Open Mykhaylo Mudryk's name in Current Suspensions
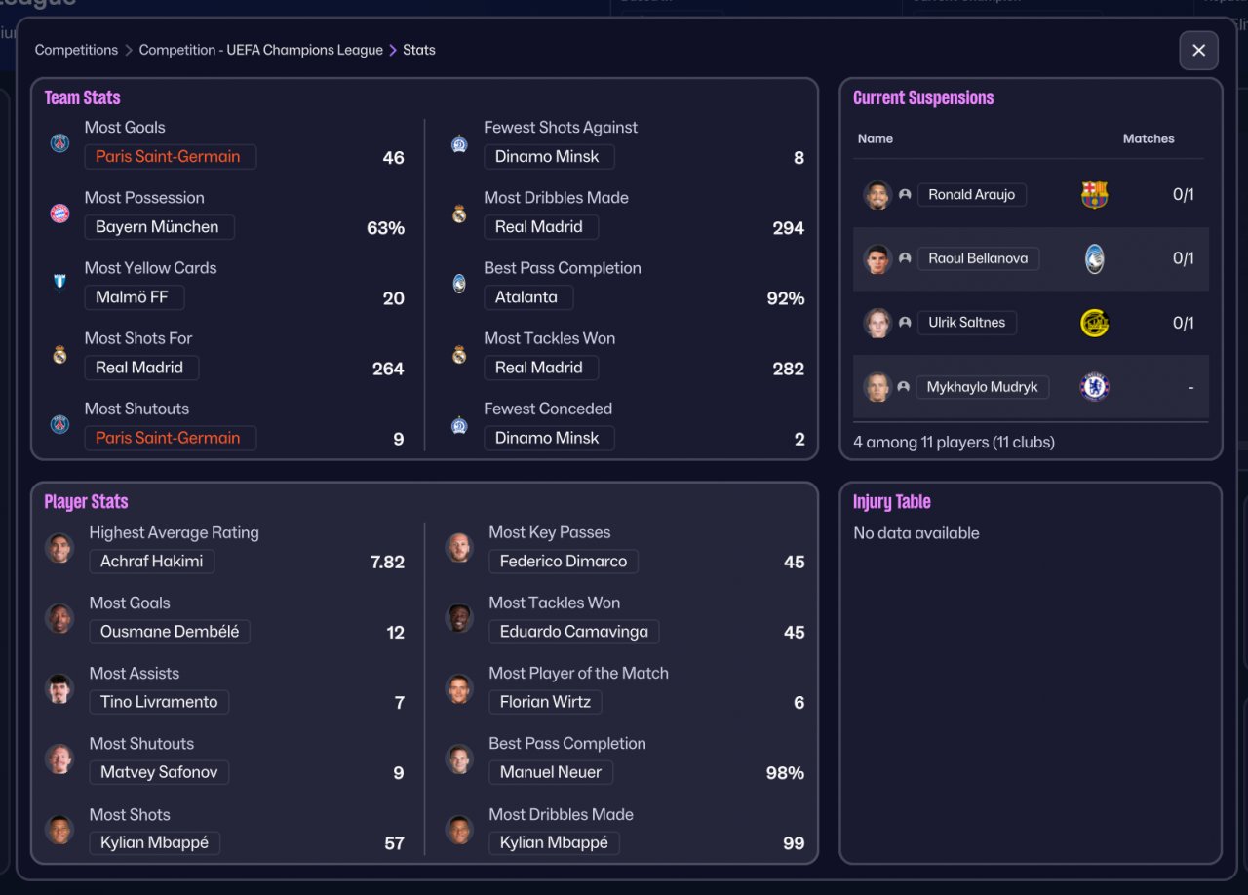Screen dimensions: 1248x895 tap(983, 387)
